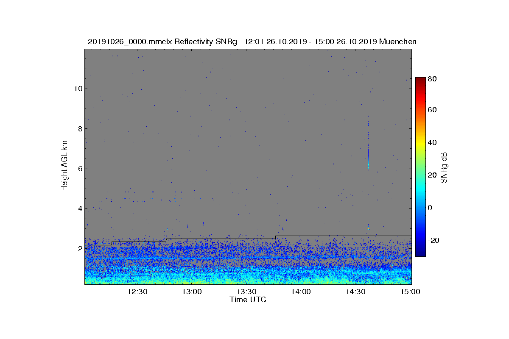Click the plot title text
Screen dimensions: 509x339
[x=252, y=42]
